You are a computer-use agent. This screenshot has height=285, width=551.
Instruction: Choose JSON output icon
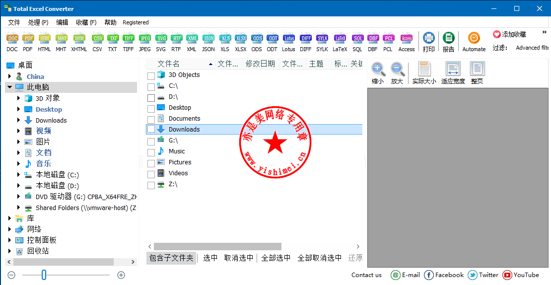pyautogui.click(x=208, y=42)
